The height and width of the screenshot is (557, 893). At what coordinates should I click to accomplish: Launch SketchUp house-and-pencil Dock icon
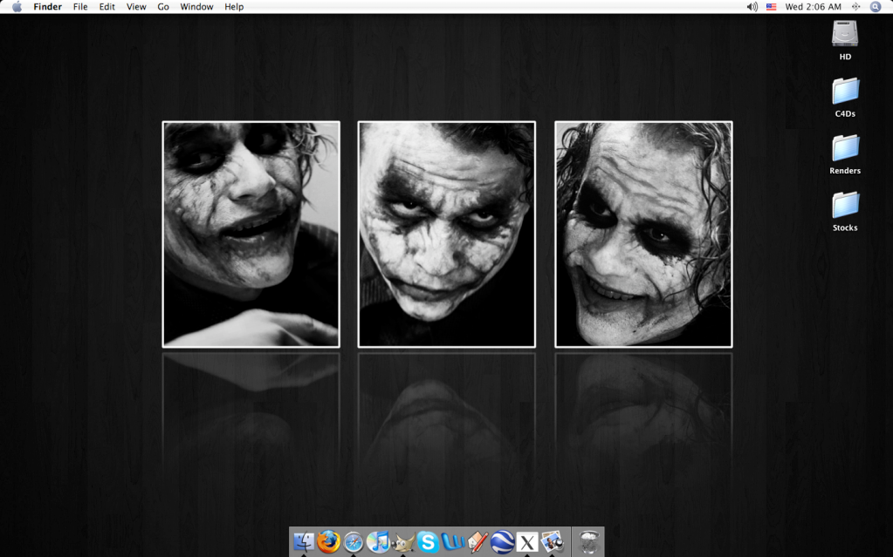(477, 541)
